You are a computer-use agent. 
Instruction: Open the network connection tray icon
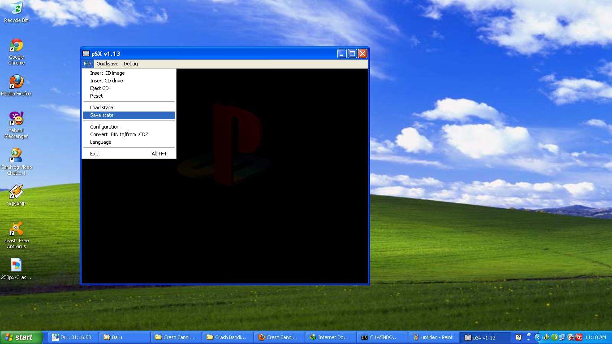[x=562, y=337]
